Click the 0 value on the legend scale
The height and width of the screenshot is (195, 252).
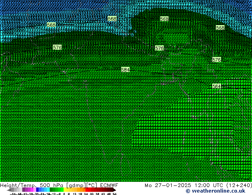64,194
